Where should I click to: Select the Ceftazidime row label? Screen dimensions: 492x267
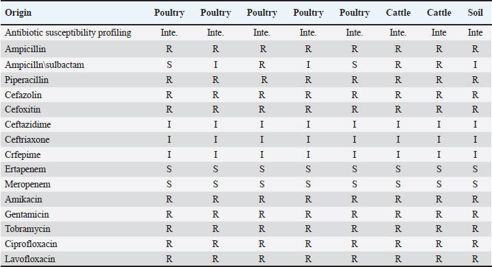(x=28, y=124)
